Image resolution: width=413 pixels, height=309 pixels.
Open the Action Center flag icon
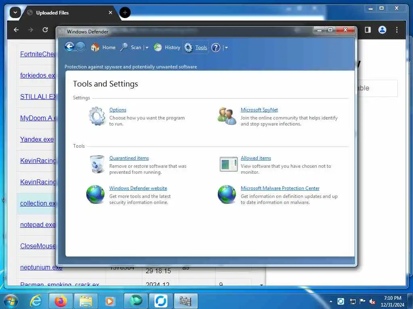(x=363, y=301)
